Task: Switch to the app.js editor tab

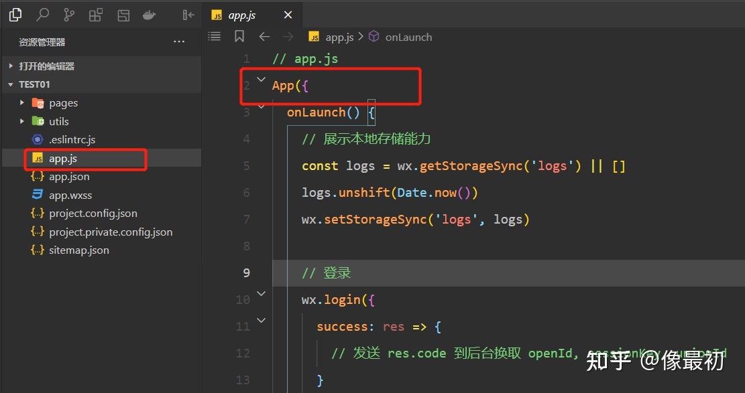Action: point(241,15)
